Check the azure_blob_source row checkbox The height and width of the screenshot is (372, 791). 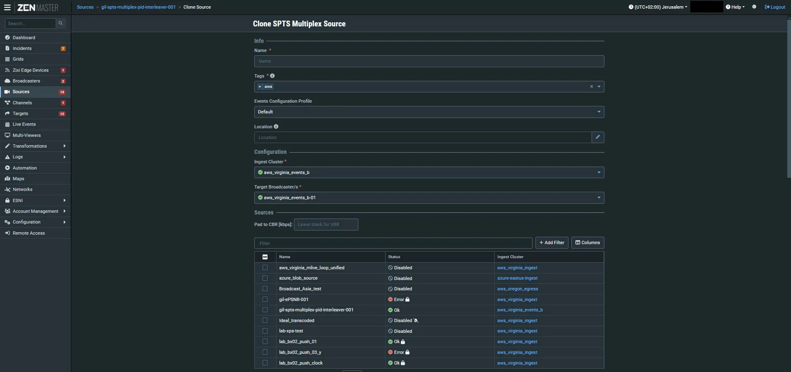(265, 278)
